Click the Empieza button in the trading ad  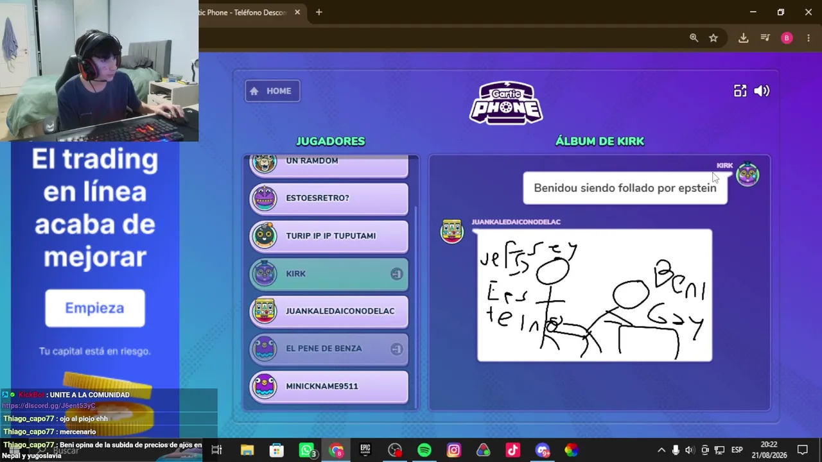(x=95, y=308)
